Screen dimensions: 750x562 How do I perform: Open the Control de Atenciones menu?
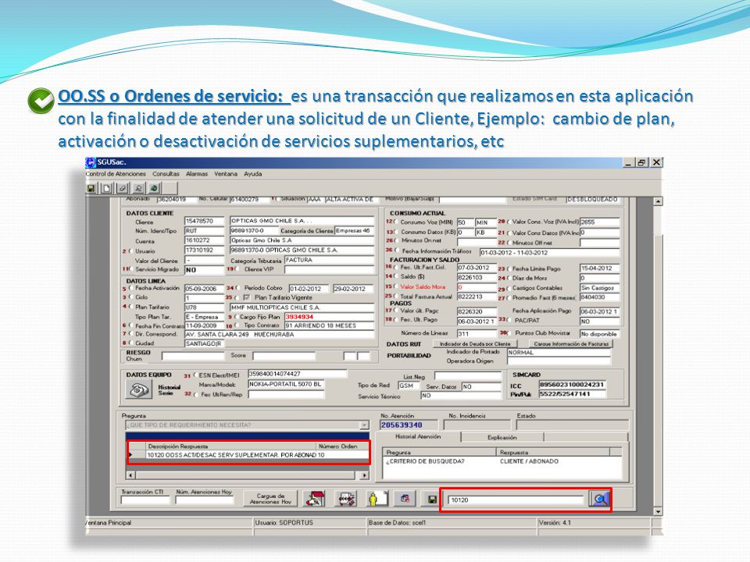pos(116,174)
